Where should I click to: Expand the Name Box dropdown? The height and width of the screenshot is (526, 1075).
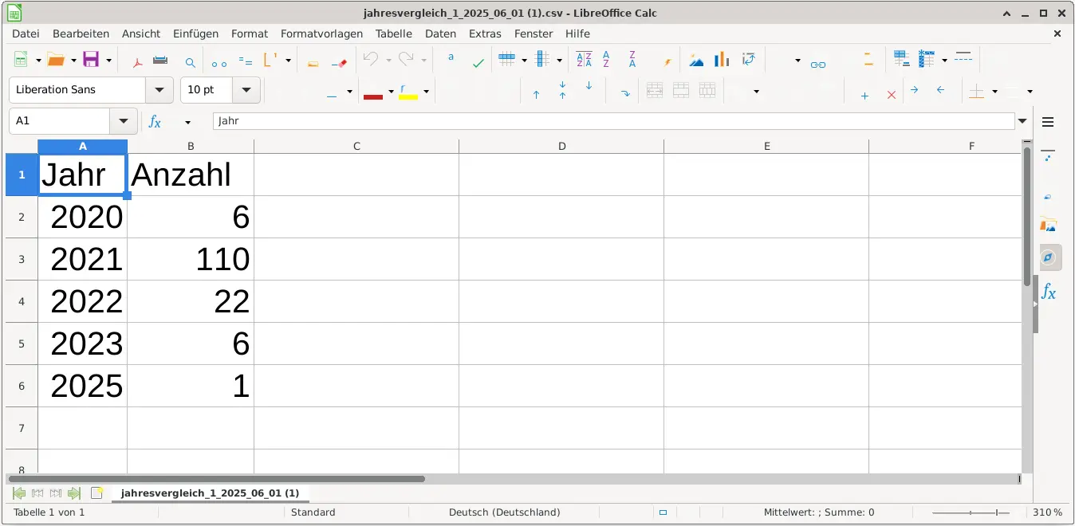tap(124, 121)
